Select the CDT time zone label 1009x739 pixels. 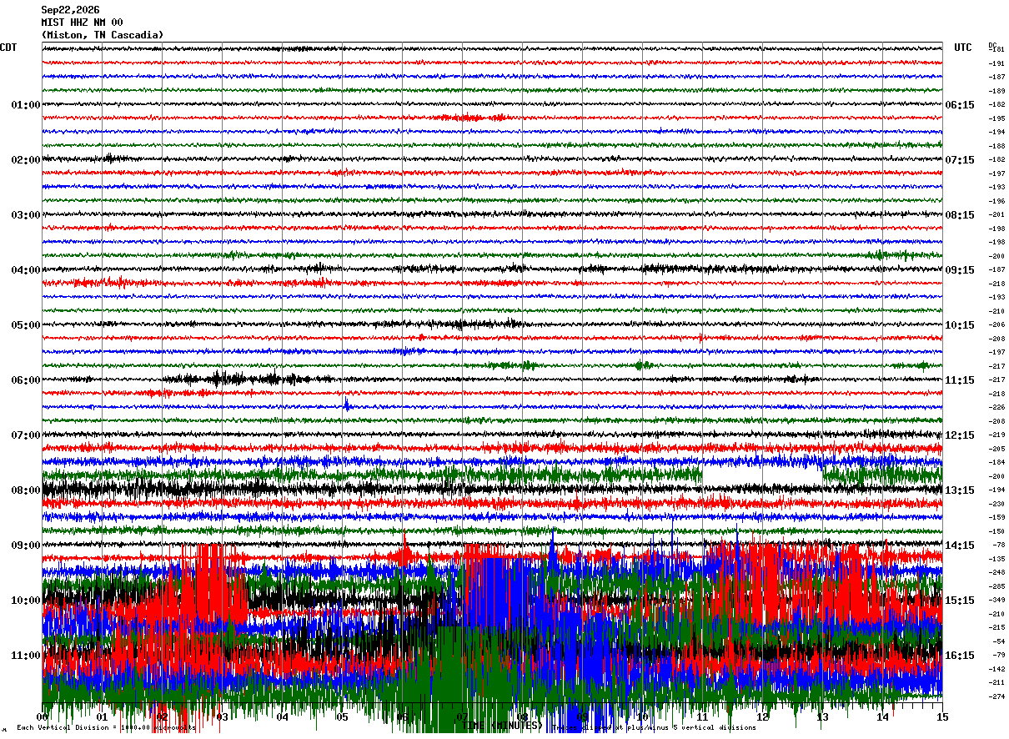(x=8, y=48)
